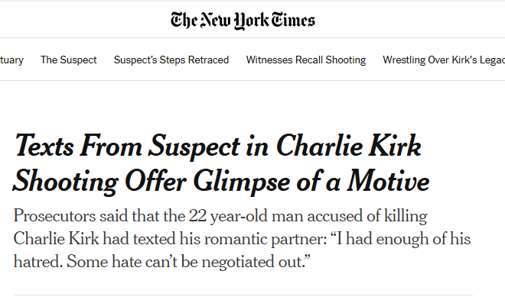This screenshot has height=300, width=505.
Task: Click the word Glimpse in the headline
Action: [x=242, y=182]
